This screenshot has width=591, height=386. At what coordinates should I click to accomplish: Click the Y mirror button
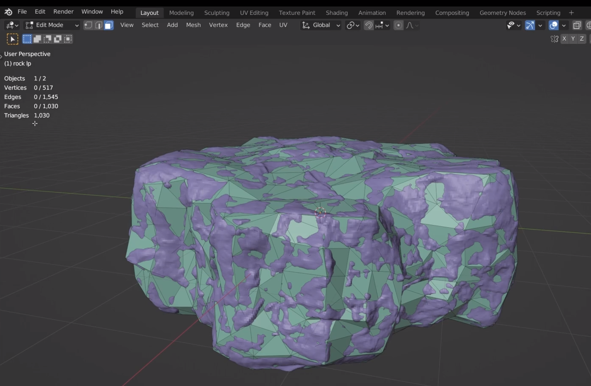click(x=573, y=39)
